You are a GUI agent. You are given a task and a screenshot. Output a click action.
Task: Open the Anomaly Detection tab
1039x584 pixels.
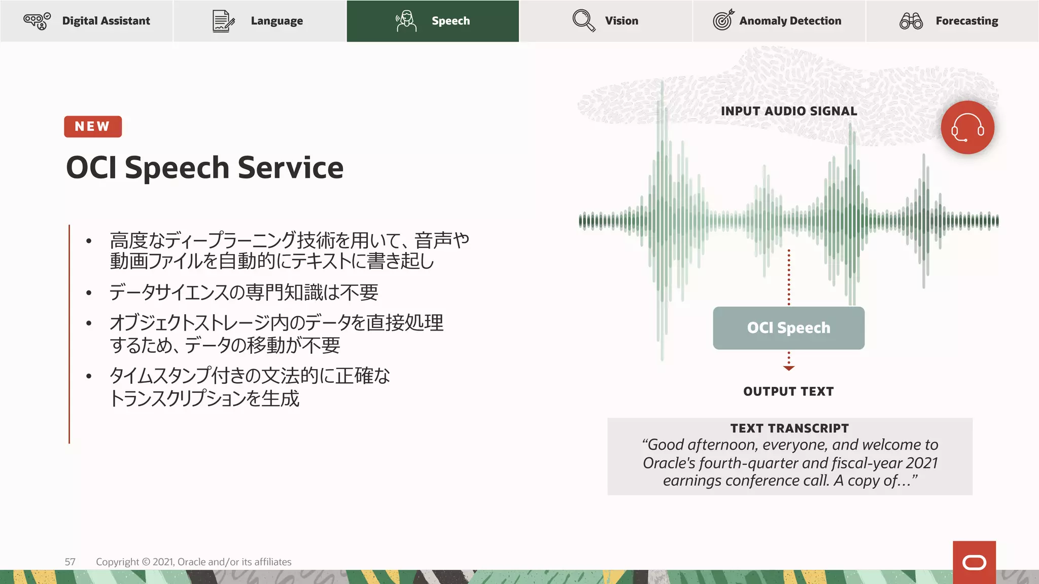(779, 21)
